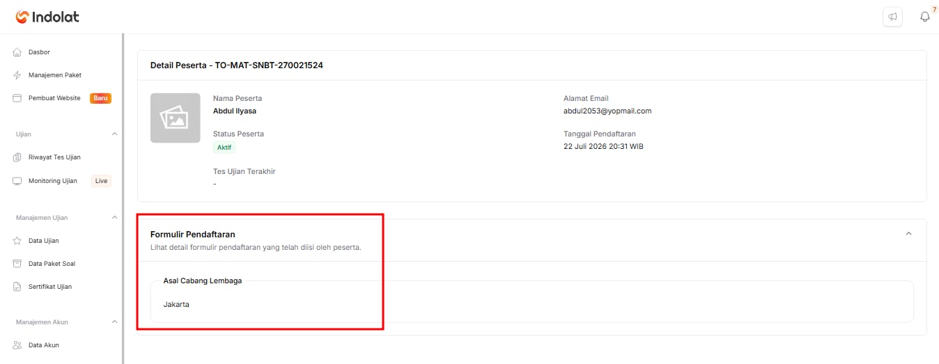The height and width of the screenshot is (364, 939).
Task: Click the Data Akun users icon
Action: pyautogui.click(x=17, y=345)
